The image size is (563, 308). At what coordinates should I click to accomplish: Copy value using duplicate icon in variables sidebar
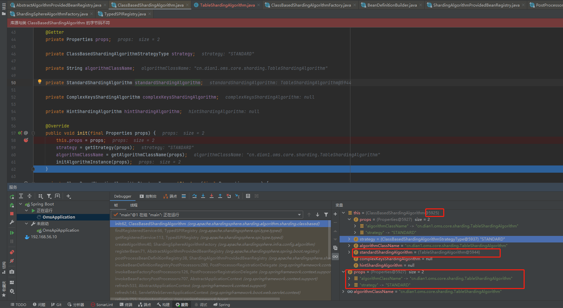click(x=335, y=248)
